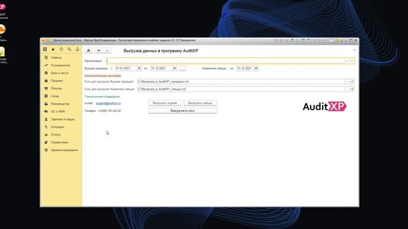The height and width of the screenshot is (229, 408).
Task: Open calendar for Аналитика сальдо date
Action: pos(256,68)
